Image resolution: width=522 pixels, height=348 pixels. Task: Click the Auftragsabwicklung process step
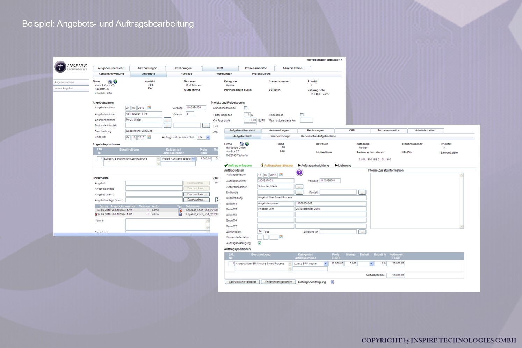[313, 166]
